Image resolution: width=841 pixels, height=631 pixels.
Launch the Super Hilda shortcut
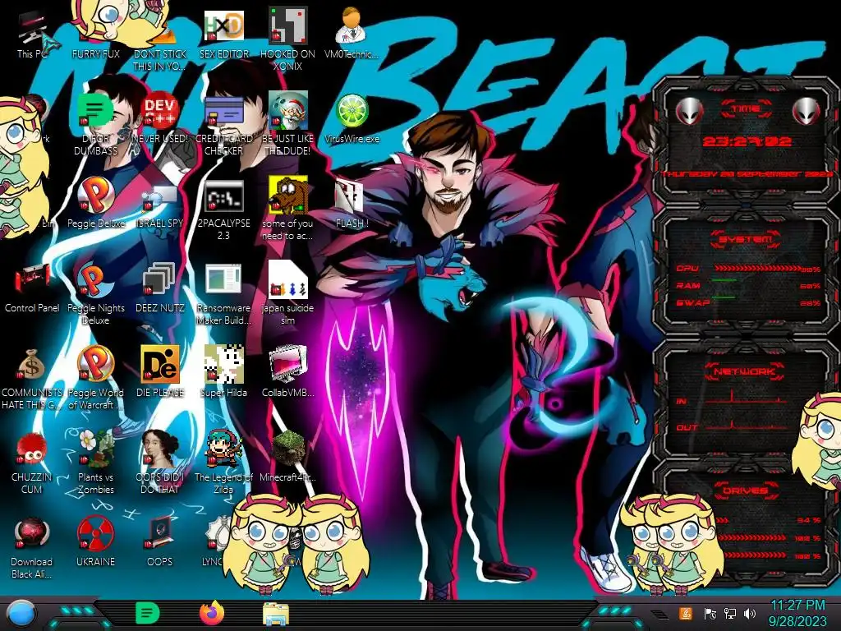(x=223, y=371)
